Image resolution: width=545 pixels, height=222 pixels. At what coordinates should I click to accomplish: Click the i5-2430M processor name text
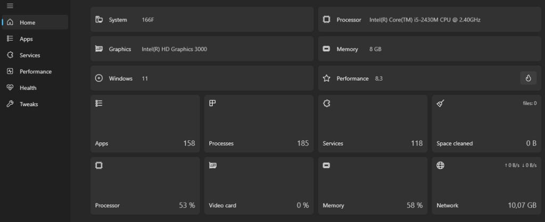pyautogui.click(x=425, y=20)
